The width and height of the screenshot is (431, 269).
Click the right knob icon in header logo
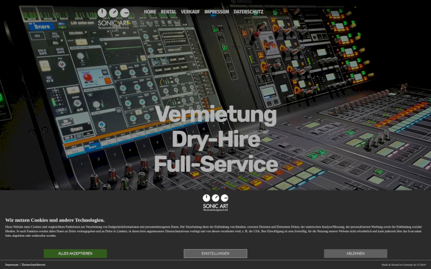click(124, 12)
